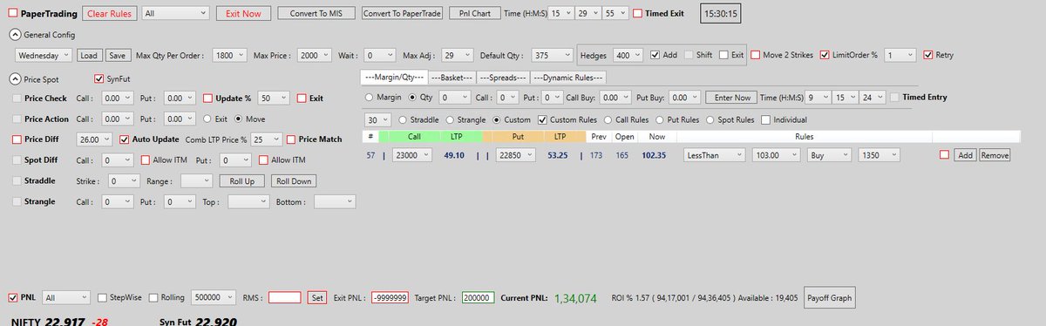The image size is (1046, 326).
Task: Switch to the Spreads tab
Action: [x=503, y=78]
